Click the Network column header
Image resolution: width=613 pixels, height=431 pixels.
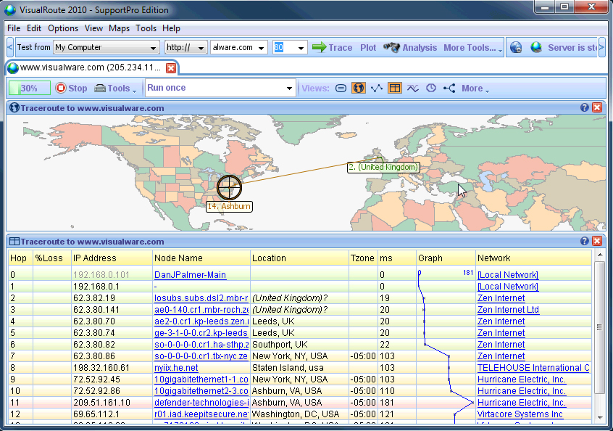(x=533, y=258)
